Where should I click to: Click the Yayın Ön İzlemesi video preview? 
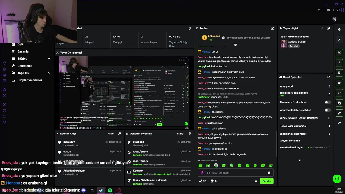(x=124, y=93)
